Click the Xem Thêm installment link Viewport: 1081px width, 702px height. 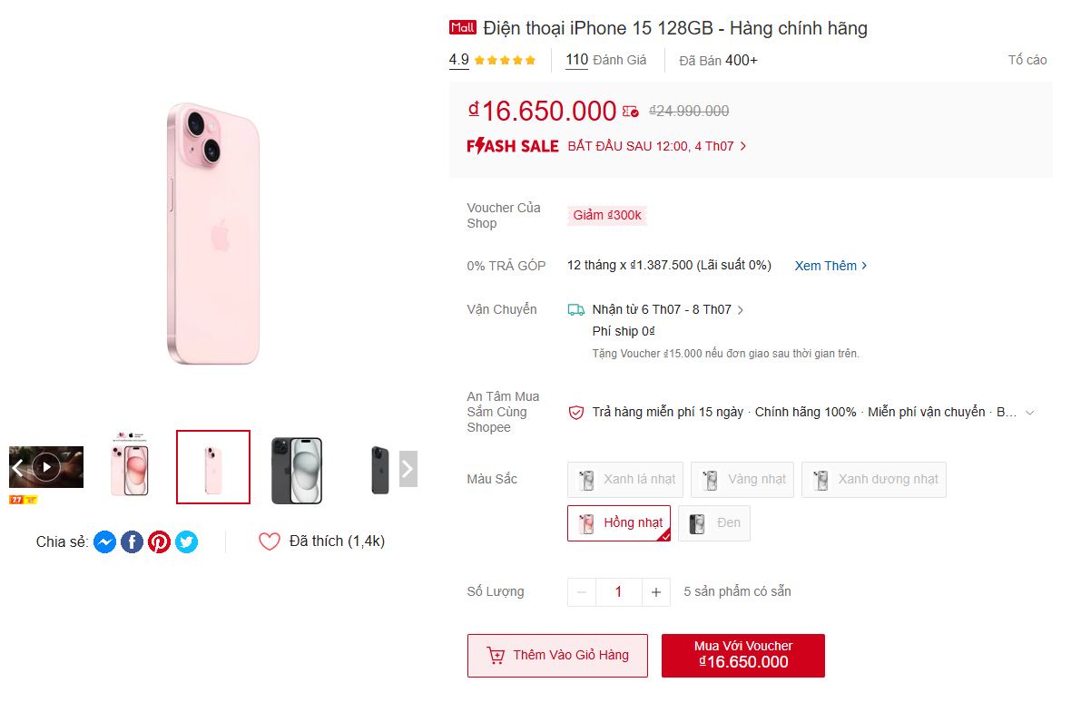825,265
